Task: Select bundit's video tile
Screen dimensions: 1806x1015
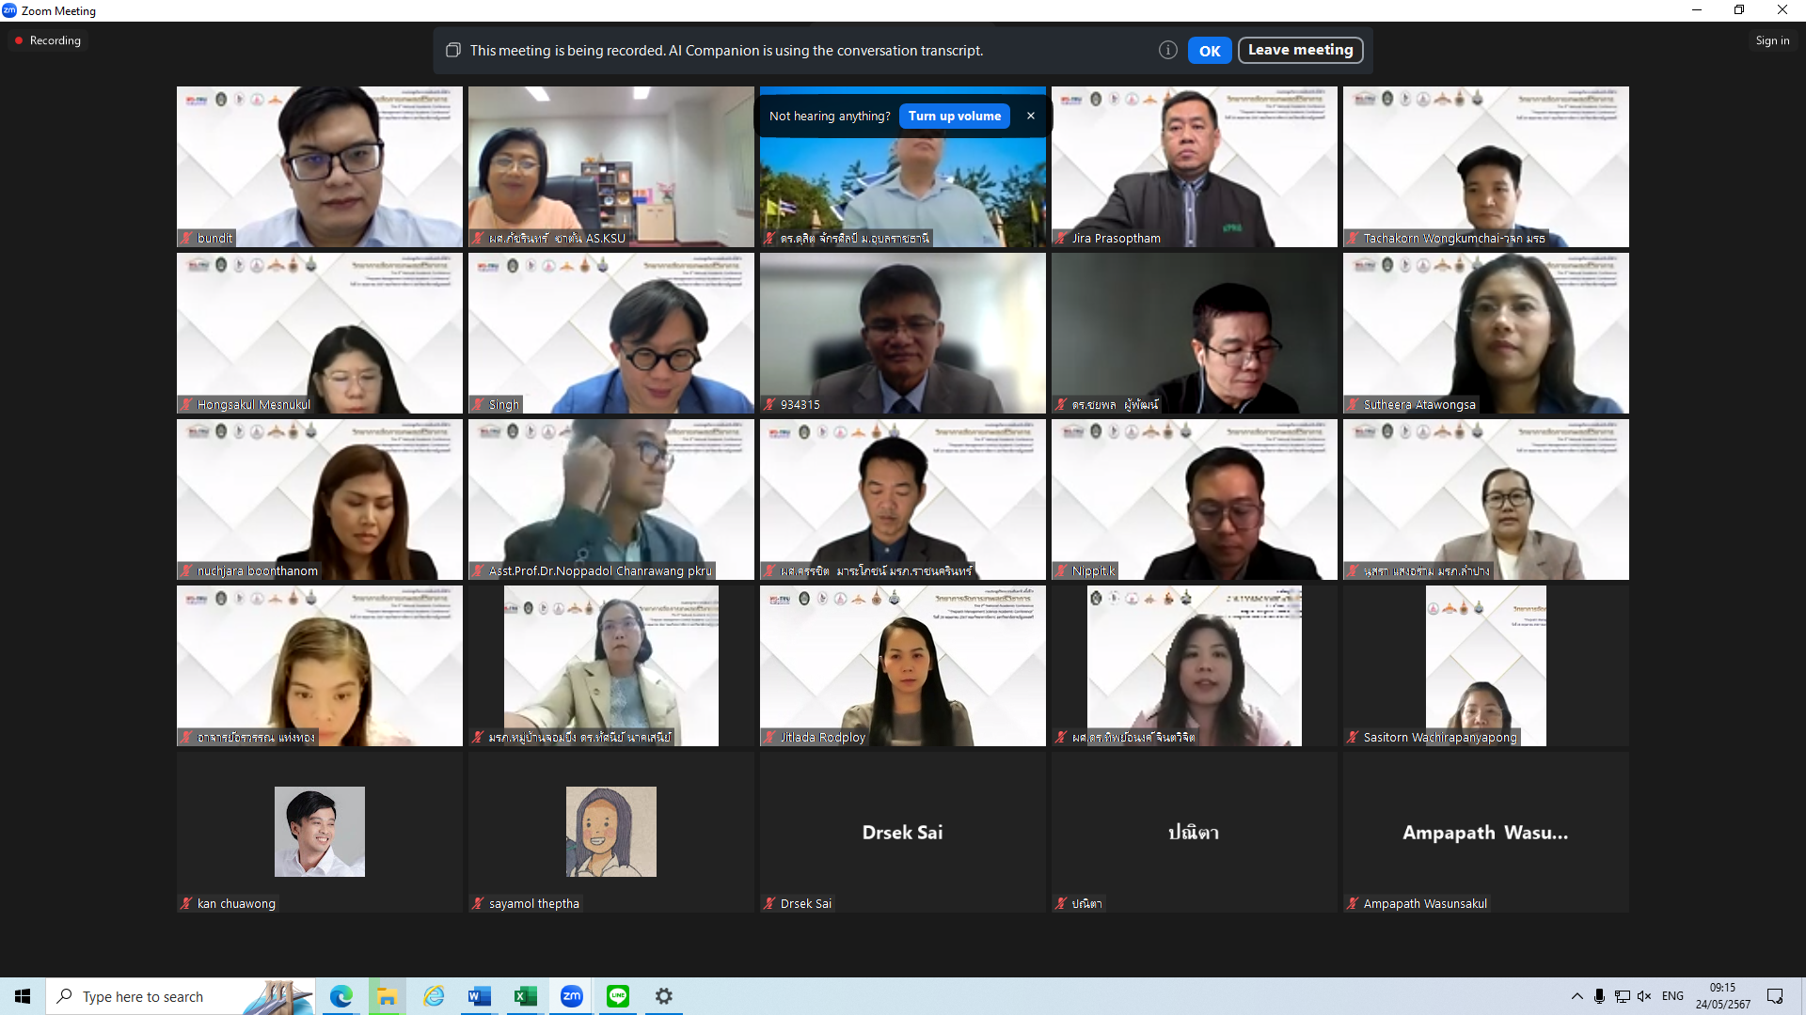Action: pos(319,166)
